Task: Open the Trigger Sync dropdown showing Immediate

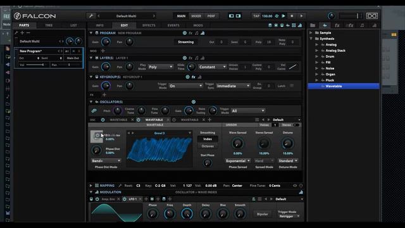Action: click(233, 86)
